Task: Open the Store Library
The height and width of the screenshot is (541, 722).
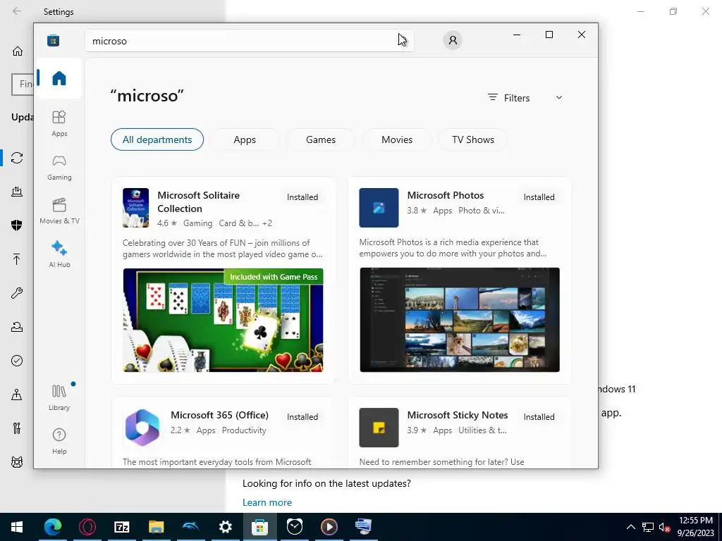Action: (59, 397)
